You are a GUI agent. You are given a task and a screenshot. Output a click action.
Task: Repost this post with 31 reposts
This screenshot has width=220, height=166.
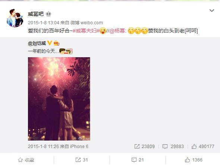pos(82,160)
